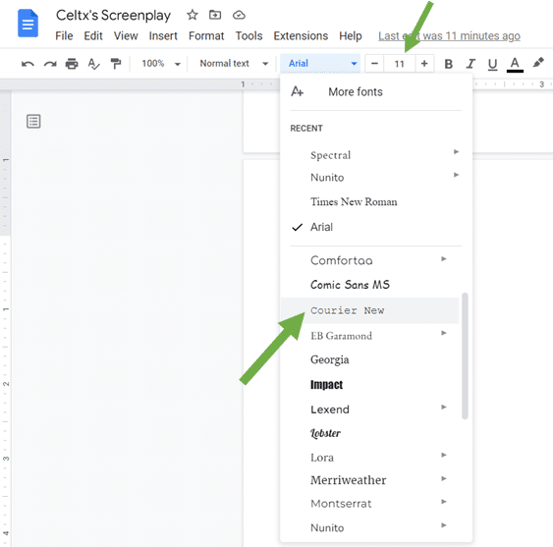Expand recent Nunito submenu arrow

coord(456,175)
